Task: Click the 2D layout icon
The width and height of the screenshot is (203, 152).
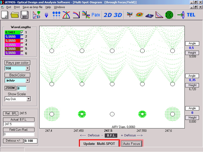Action: 108,15
